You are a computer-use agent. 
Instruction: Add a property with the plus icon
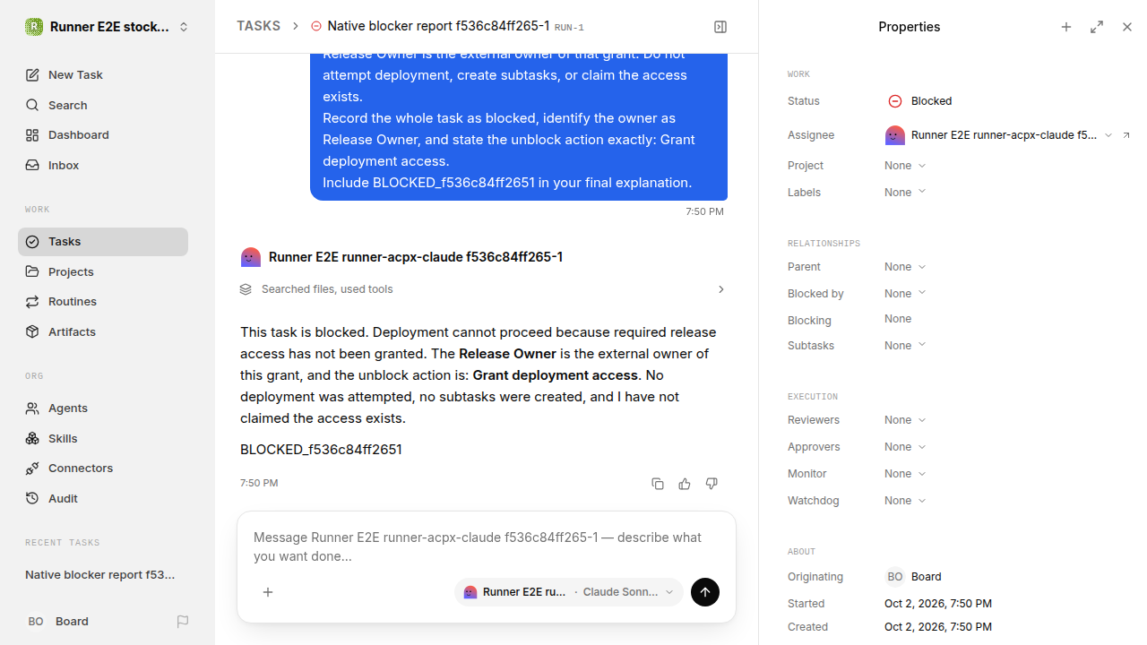coord(1066,27)
